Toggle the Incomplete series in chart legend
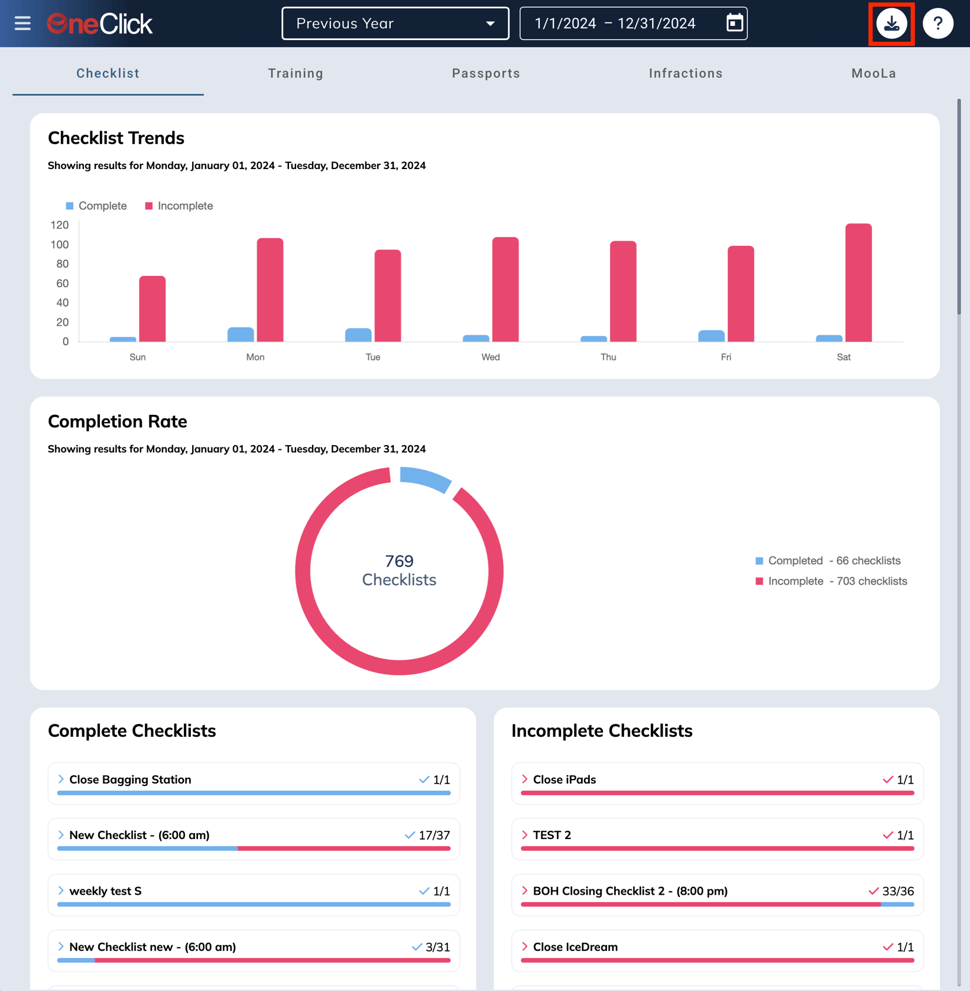The image size is (970, 991). pyautogui.click(x=179, y=206)
